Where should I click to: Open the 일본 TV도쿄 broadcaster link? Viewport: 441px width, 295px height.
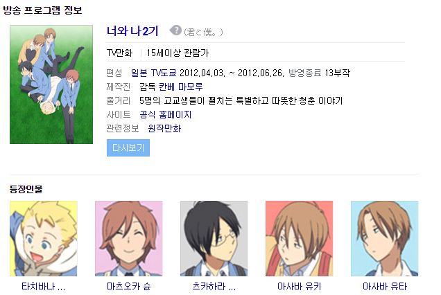(154, 73)
